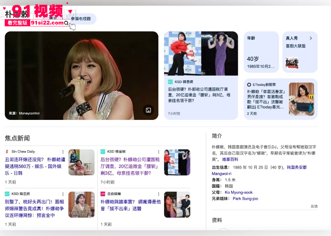
Task: Open the ETtoday card photo
Action: [302, 99]
